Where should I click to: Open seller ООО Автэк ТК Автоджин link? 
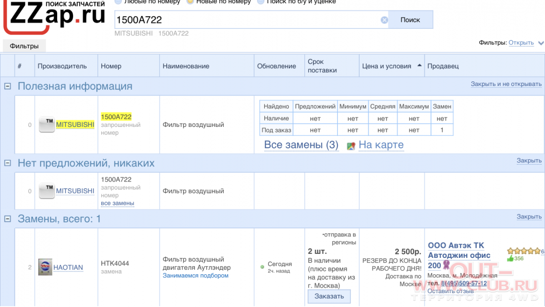[x=459, y=255]
